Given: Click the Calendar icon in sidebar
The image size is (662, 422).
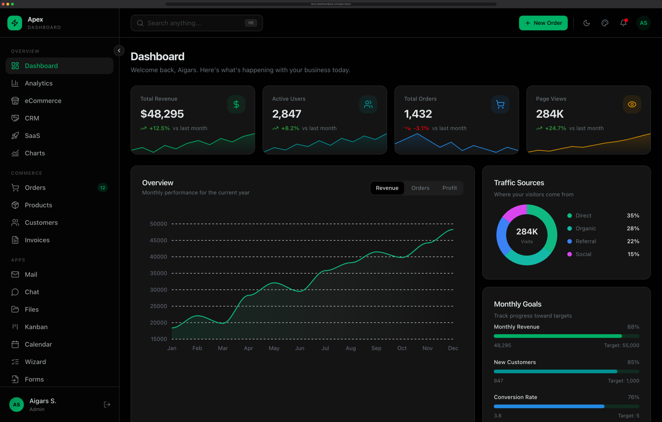Looking at the screenshot, I should (15, 344).
